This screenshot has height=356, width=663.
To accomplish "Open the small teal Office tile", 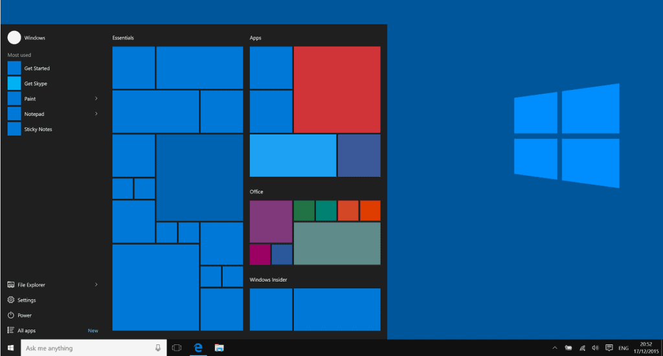I will pos(326,211).
